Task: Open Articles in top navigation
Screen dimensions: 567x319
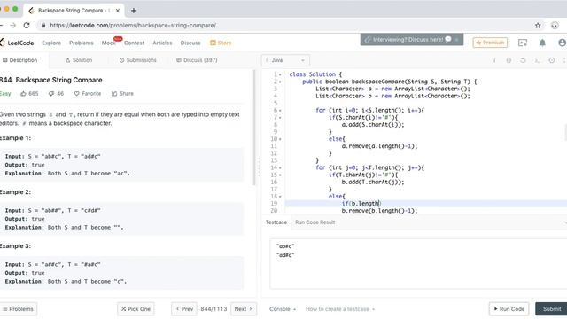Action: click(x=162, y=43)
